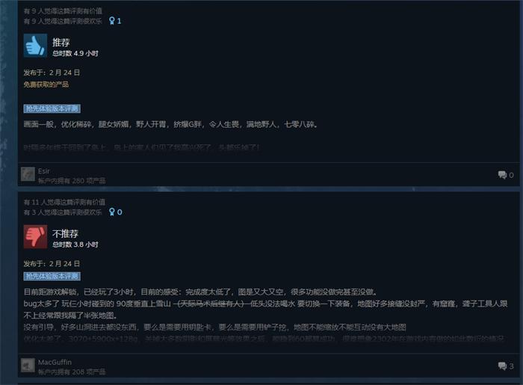Open the 推荐 review title
Image resolution: width=523 pixels, height=385 pixels.
61,42
